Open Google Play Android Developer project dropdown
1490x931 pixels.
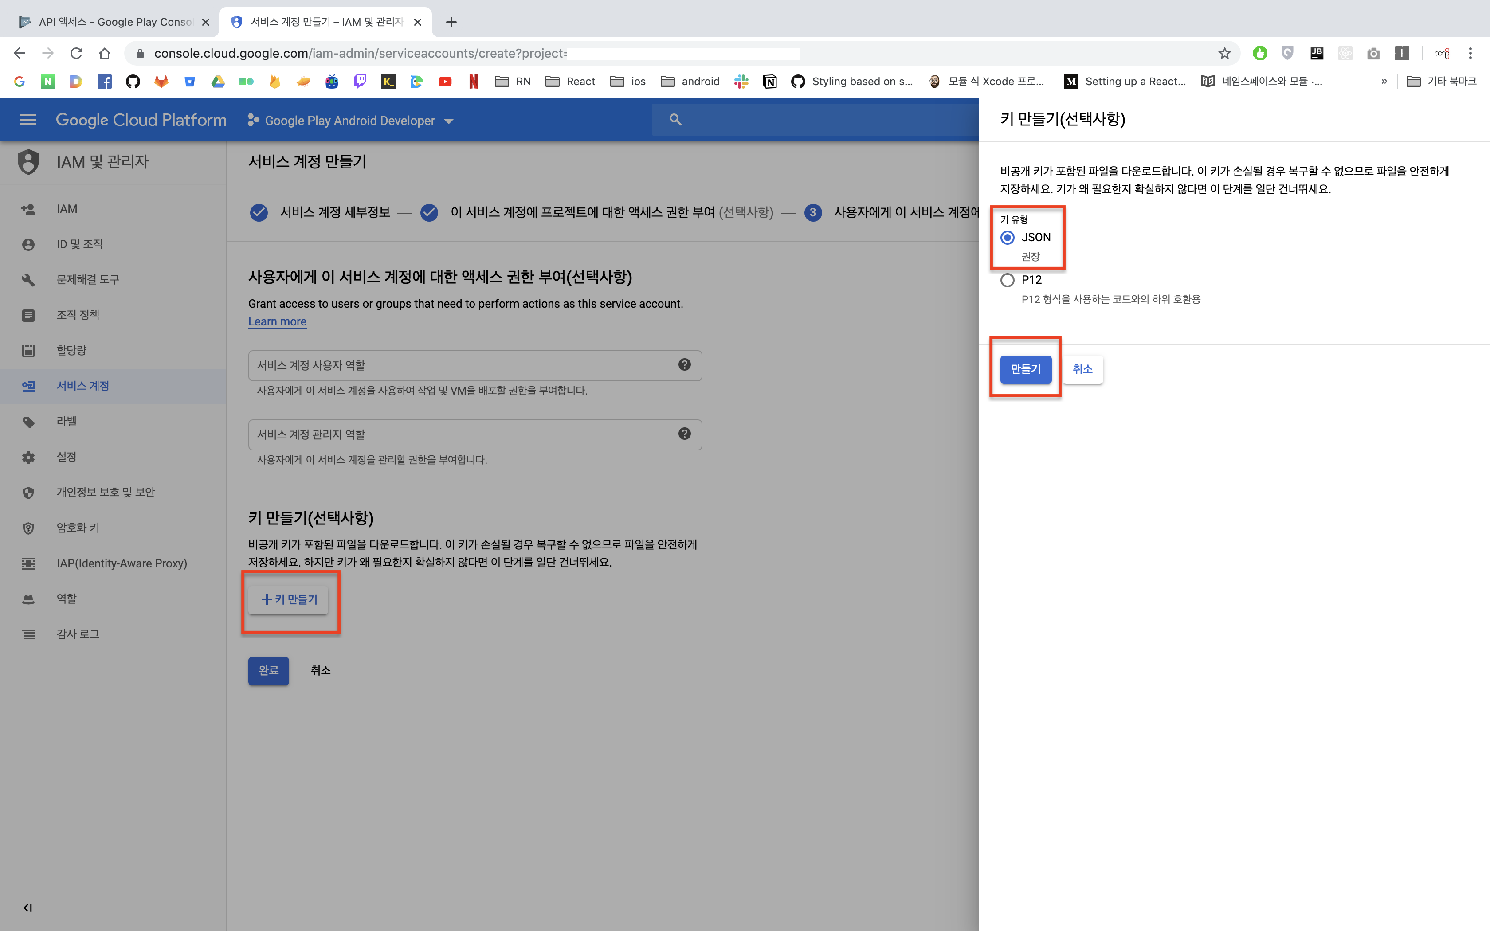pyautogui.click(x=351, y=121)
